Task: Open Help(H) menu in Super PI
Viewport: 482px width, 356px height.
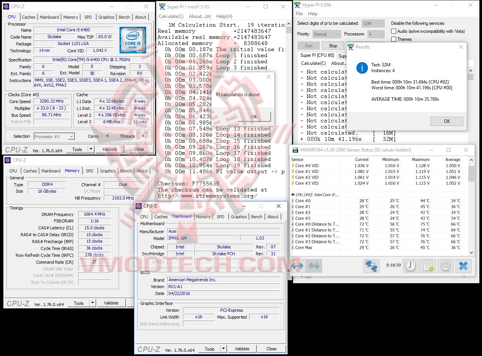Action: pos(224,16)
